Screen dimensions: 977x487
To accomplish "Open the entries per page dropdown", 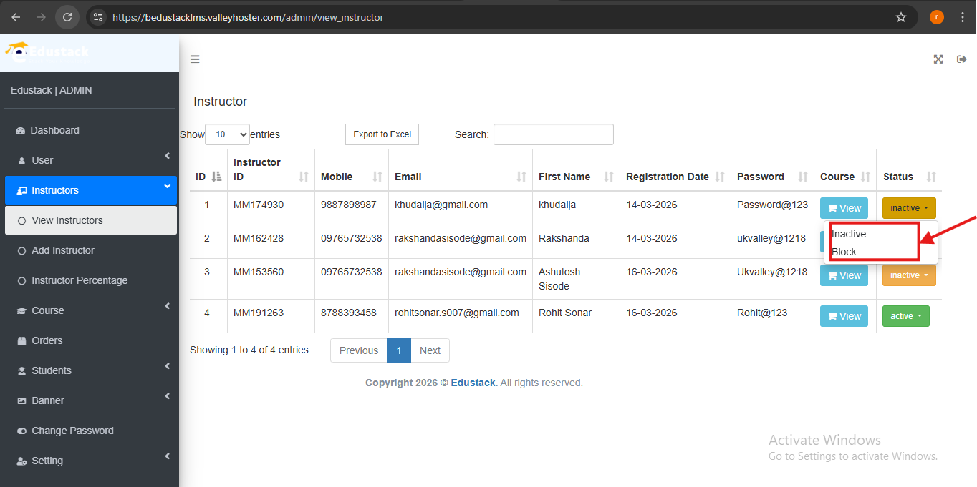I will (227, 134).
